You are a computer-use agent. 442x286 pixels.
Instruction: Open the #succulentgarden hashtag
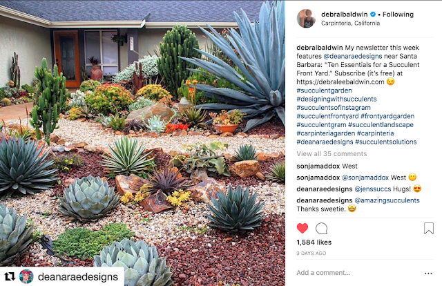click(324, 90)
